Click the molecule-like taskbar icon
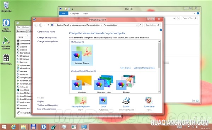Screen dimensions: 212x130 point(54,127)
